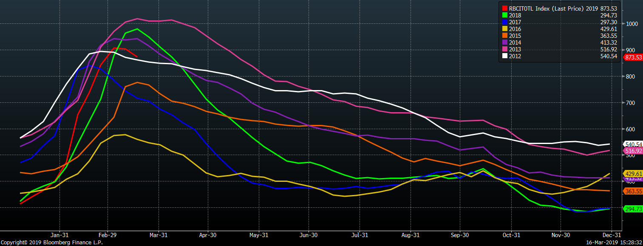Click the Jun-30 date axis label
643x246 pixels.
click(309, 235)
